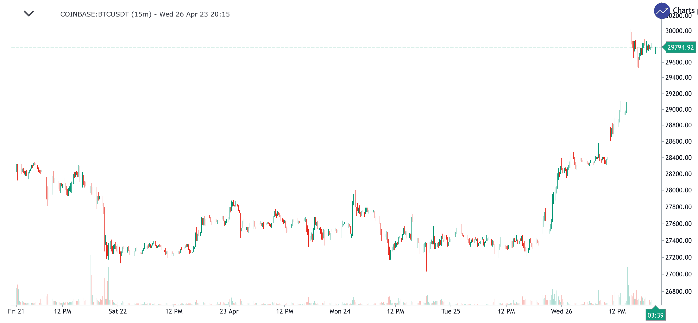Click the 27600.00 price axis label
This screenshot has height=323, width=698.
click(x=678, y=224)
